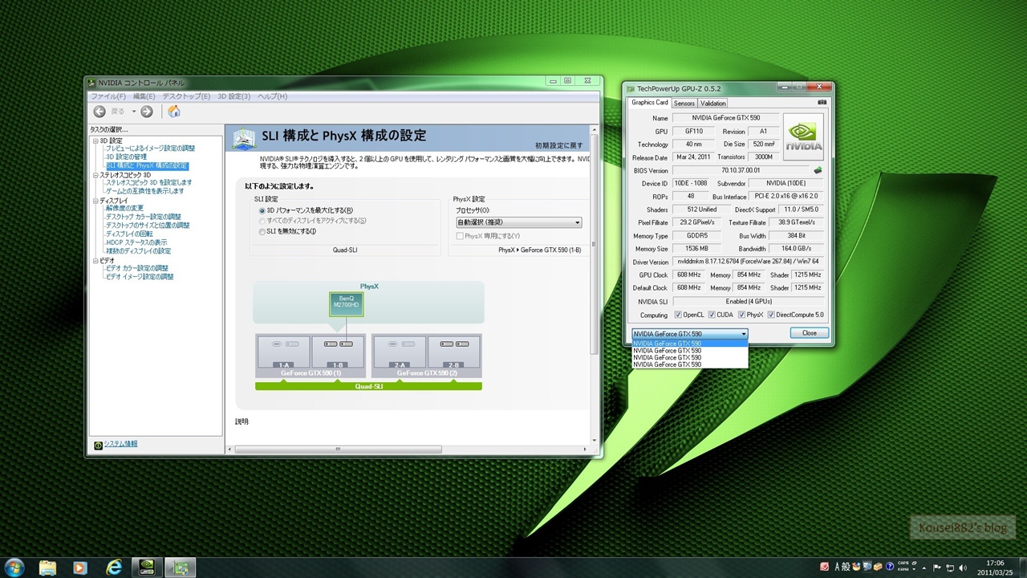
Task: Open ビデオ カラー設定の調整
Action: tap(137, 268)
